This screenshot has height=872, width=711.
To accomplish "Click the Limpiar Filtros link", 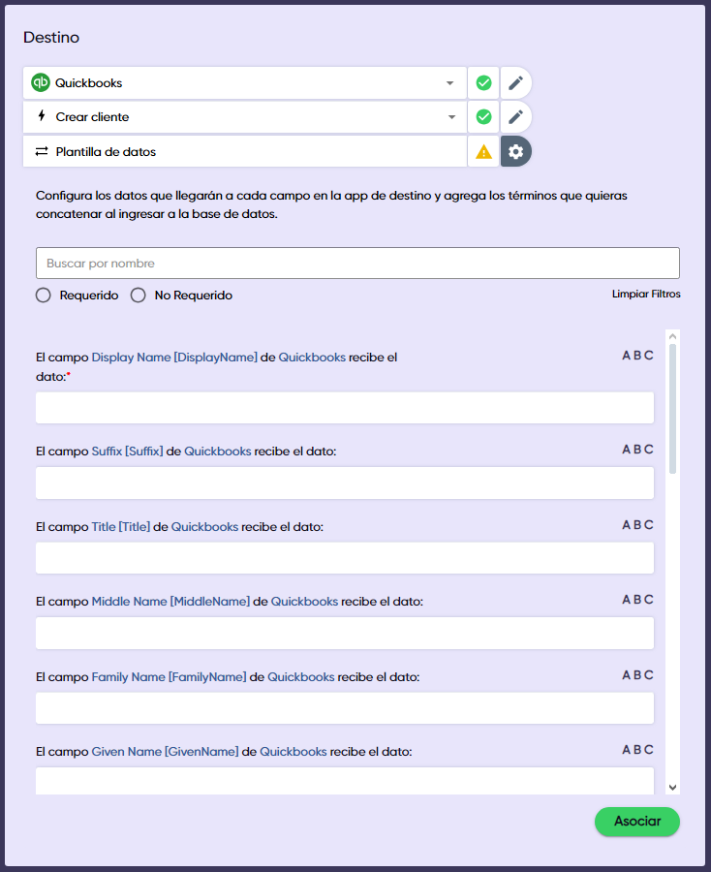I will (645, 294).
